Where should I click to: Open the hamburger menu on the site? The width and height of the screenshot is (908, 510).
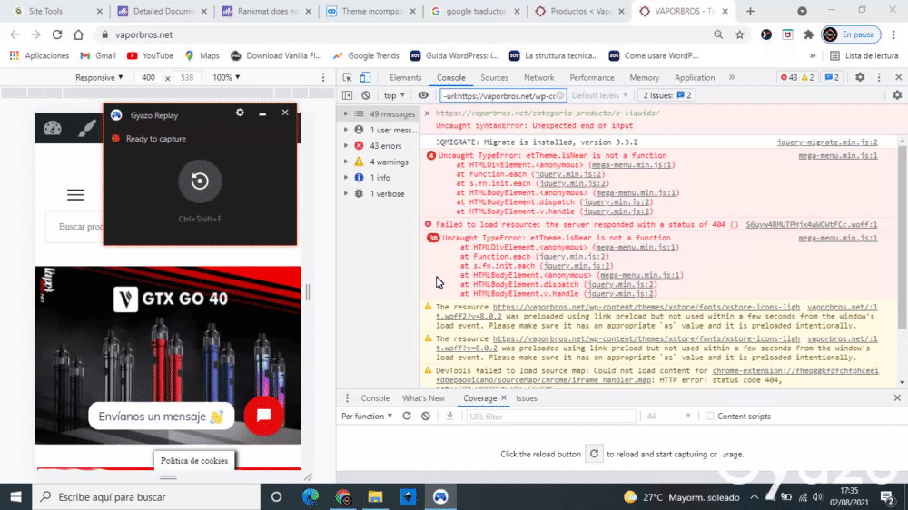pos(75,194)
